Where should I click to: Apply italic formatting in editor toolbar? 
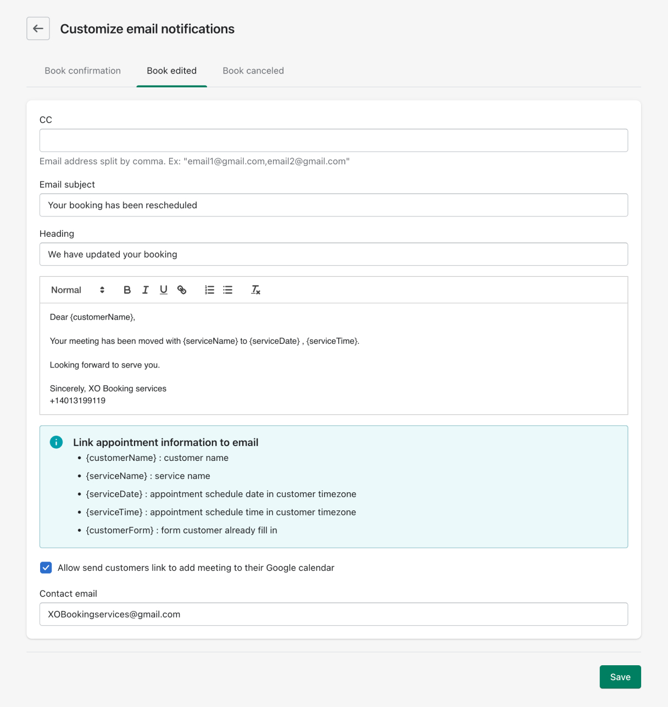(x=145, y=290)
